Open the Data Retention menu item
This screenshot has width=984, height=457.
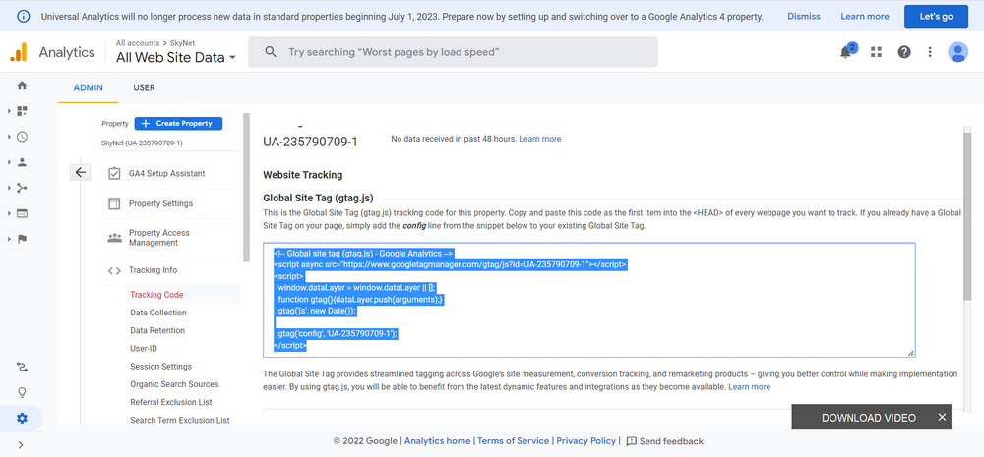[x=157, y=330]
